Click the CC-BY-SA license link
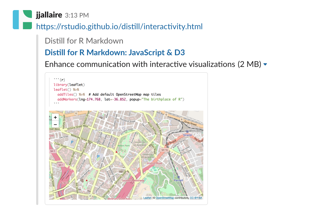 click(196, 198)
